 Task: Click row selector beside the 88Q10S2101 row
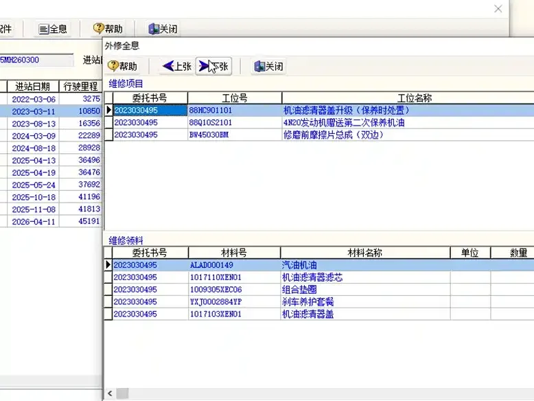[108, 123]
